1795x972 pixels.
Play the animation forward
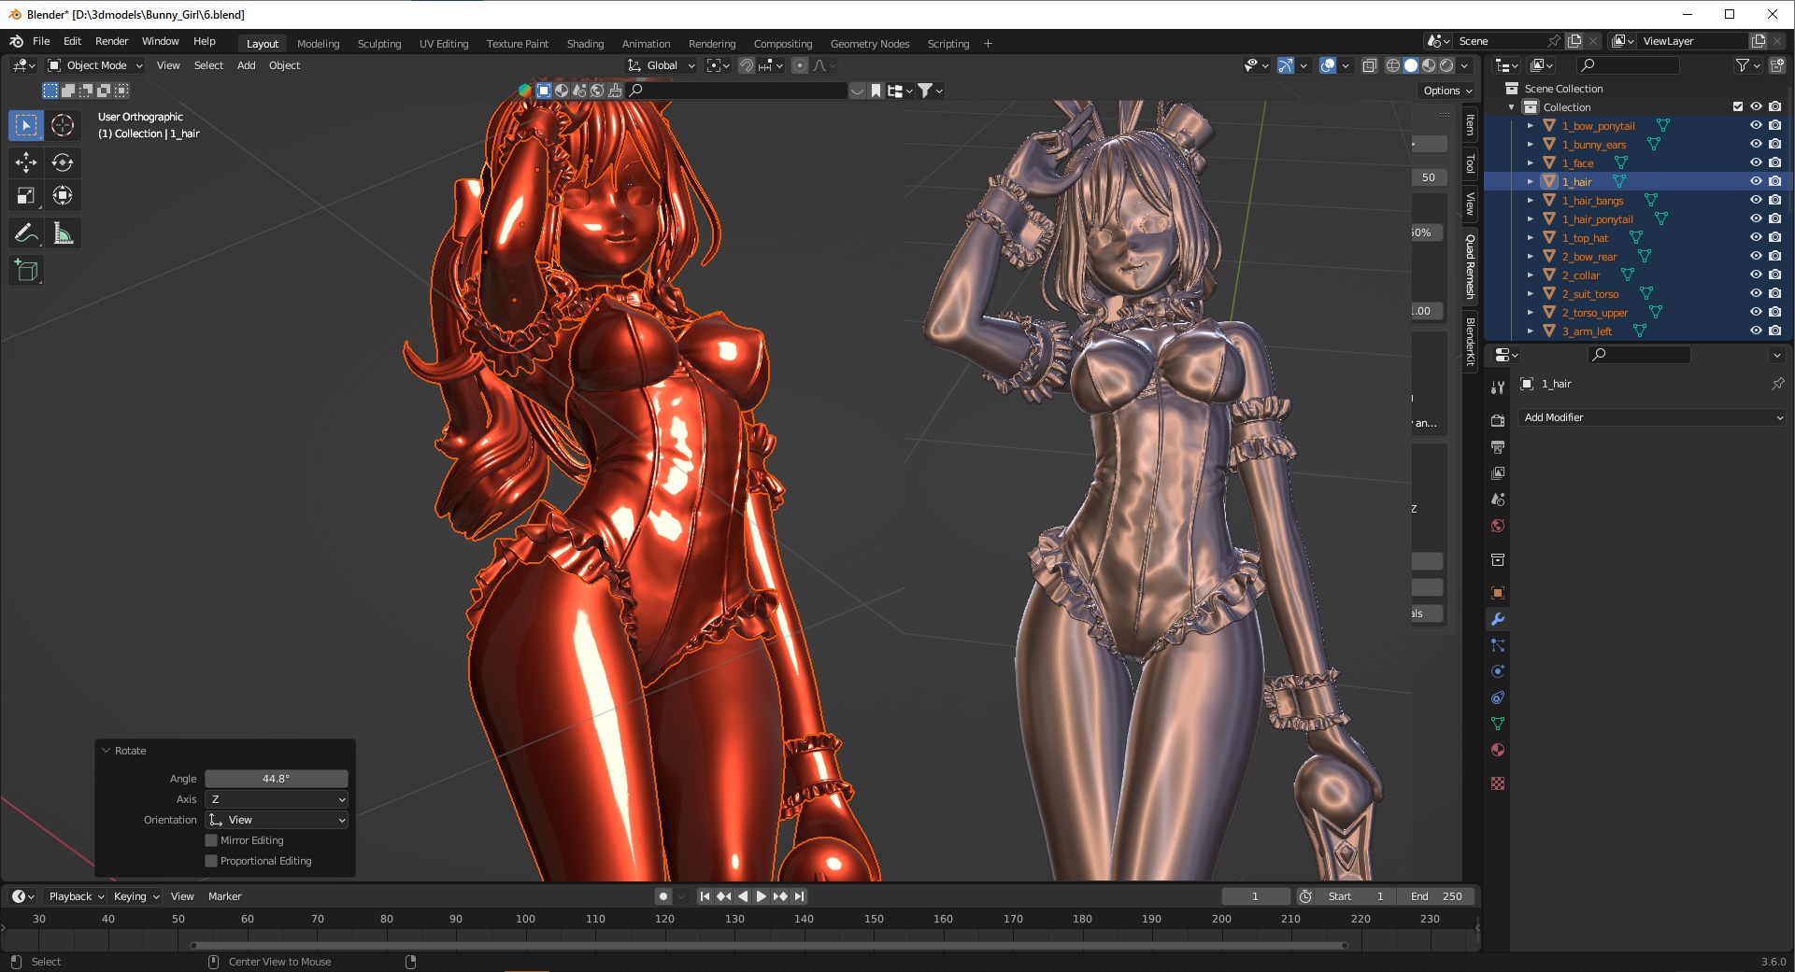click(762, 896)
